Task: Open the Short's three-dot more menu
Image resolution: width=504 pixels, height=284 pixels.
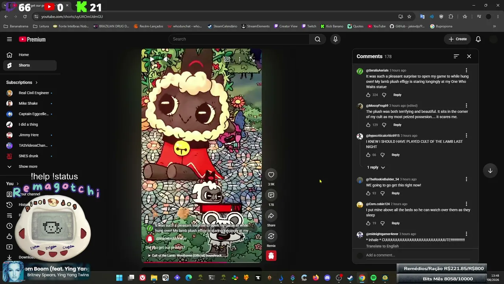Action: (x=239, y=59)
